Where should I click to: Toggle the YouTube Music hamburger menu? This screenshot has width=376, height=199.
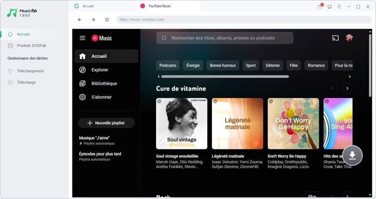(83, 38)
